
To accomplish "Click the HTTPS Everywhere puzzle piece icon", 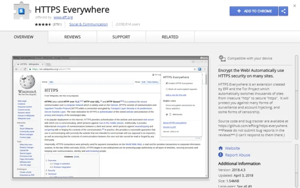I will tap(22, 11).
